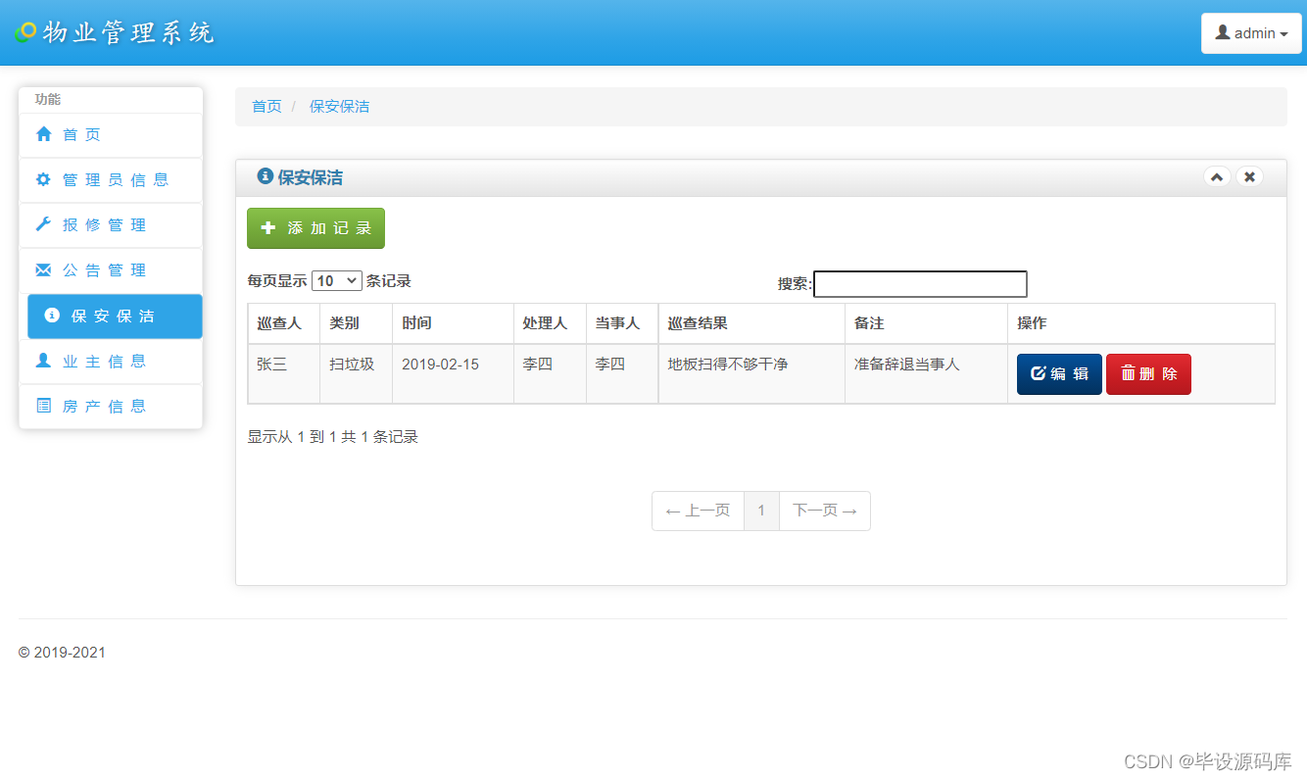This screenshot has width=1307, height=780.
Task: Open 房产信息 menu item
Action: (x=111, y=406)
